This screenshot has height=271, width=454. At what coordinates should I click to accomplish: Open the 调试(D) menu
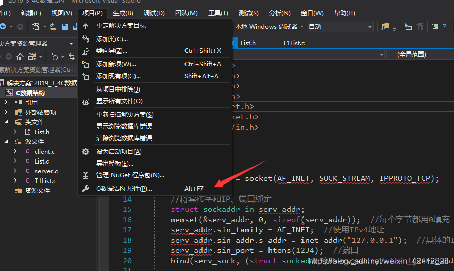[154, 13]
